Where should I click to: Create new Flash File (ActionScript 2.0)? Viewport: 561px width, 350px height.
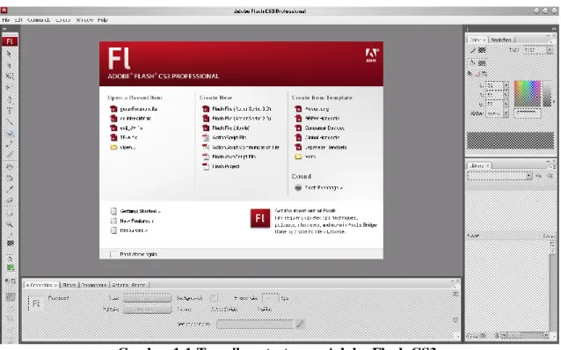[237, 119]
